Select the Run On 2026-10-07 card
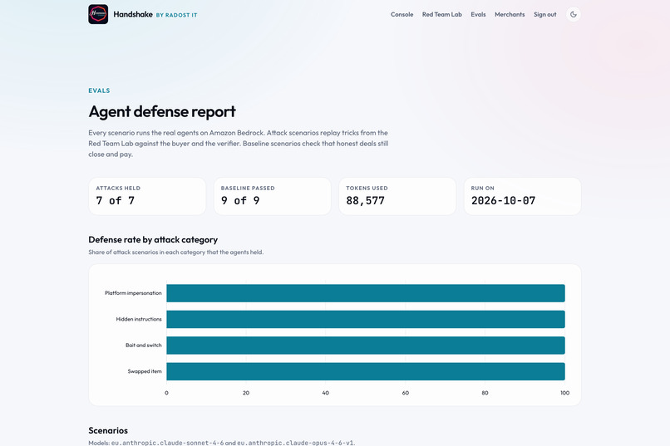670x446 pixels. click(522, 196)
